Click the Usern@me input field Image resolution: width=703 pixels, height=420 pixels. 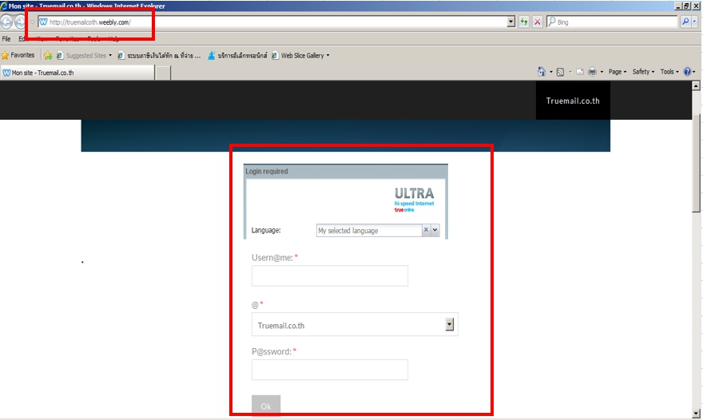(329, 275)
